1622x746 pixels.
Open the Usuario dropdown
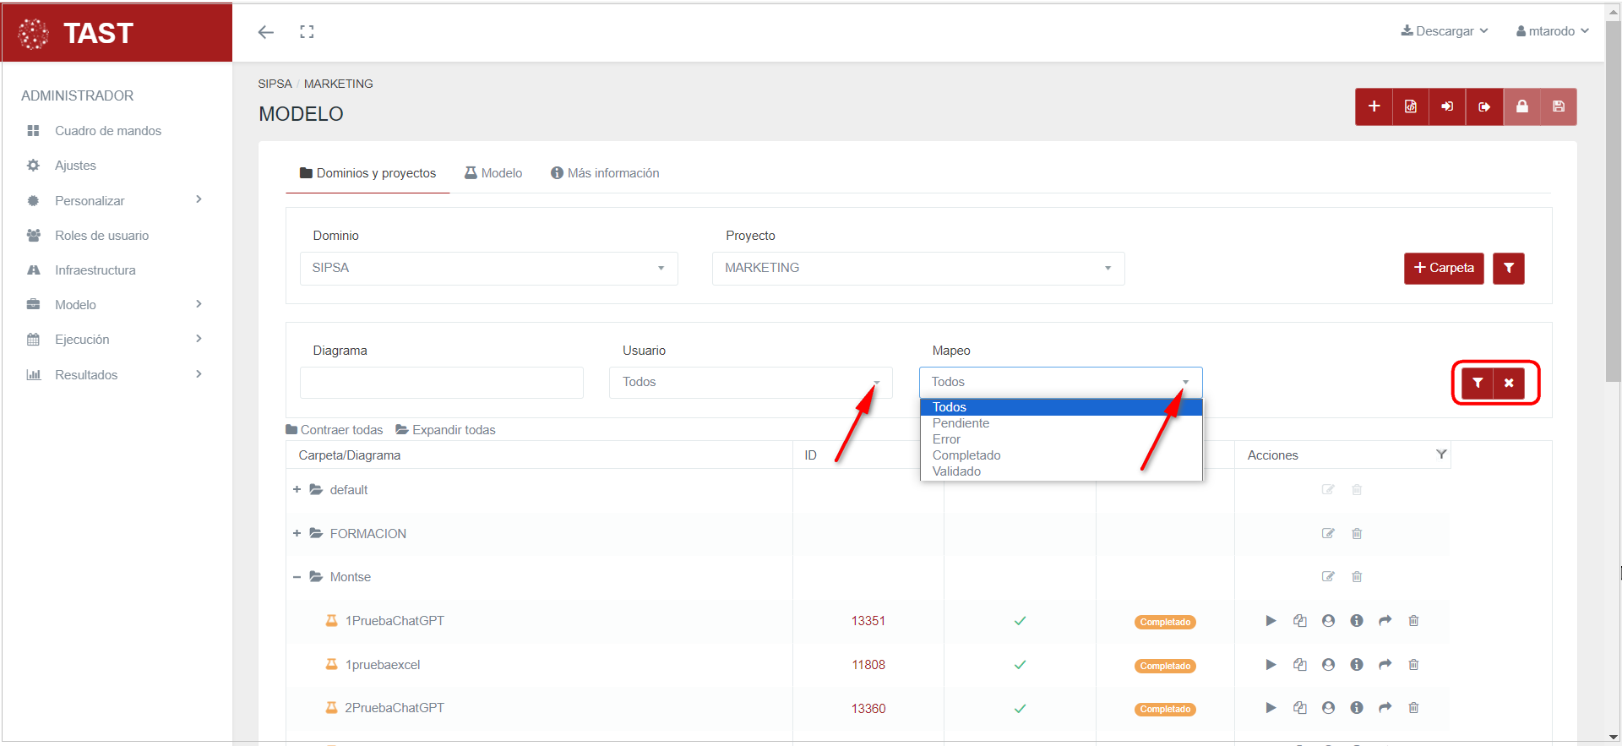click(x=750, y=383)
